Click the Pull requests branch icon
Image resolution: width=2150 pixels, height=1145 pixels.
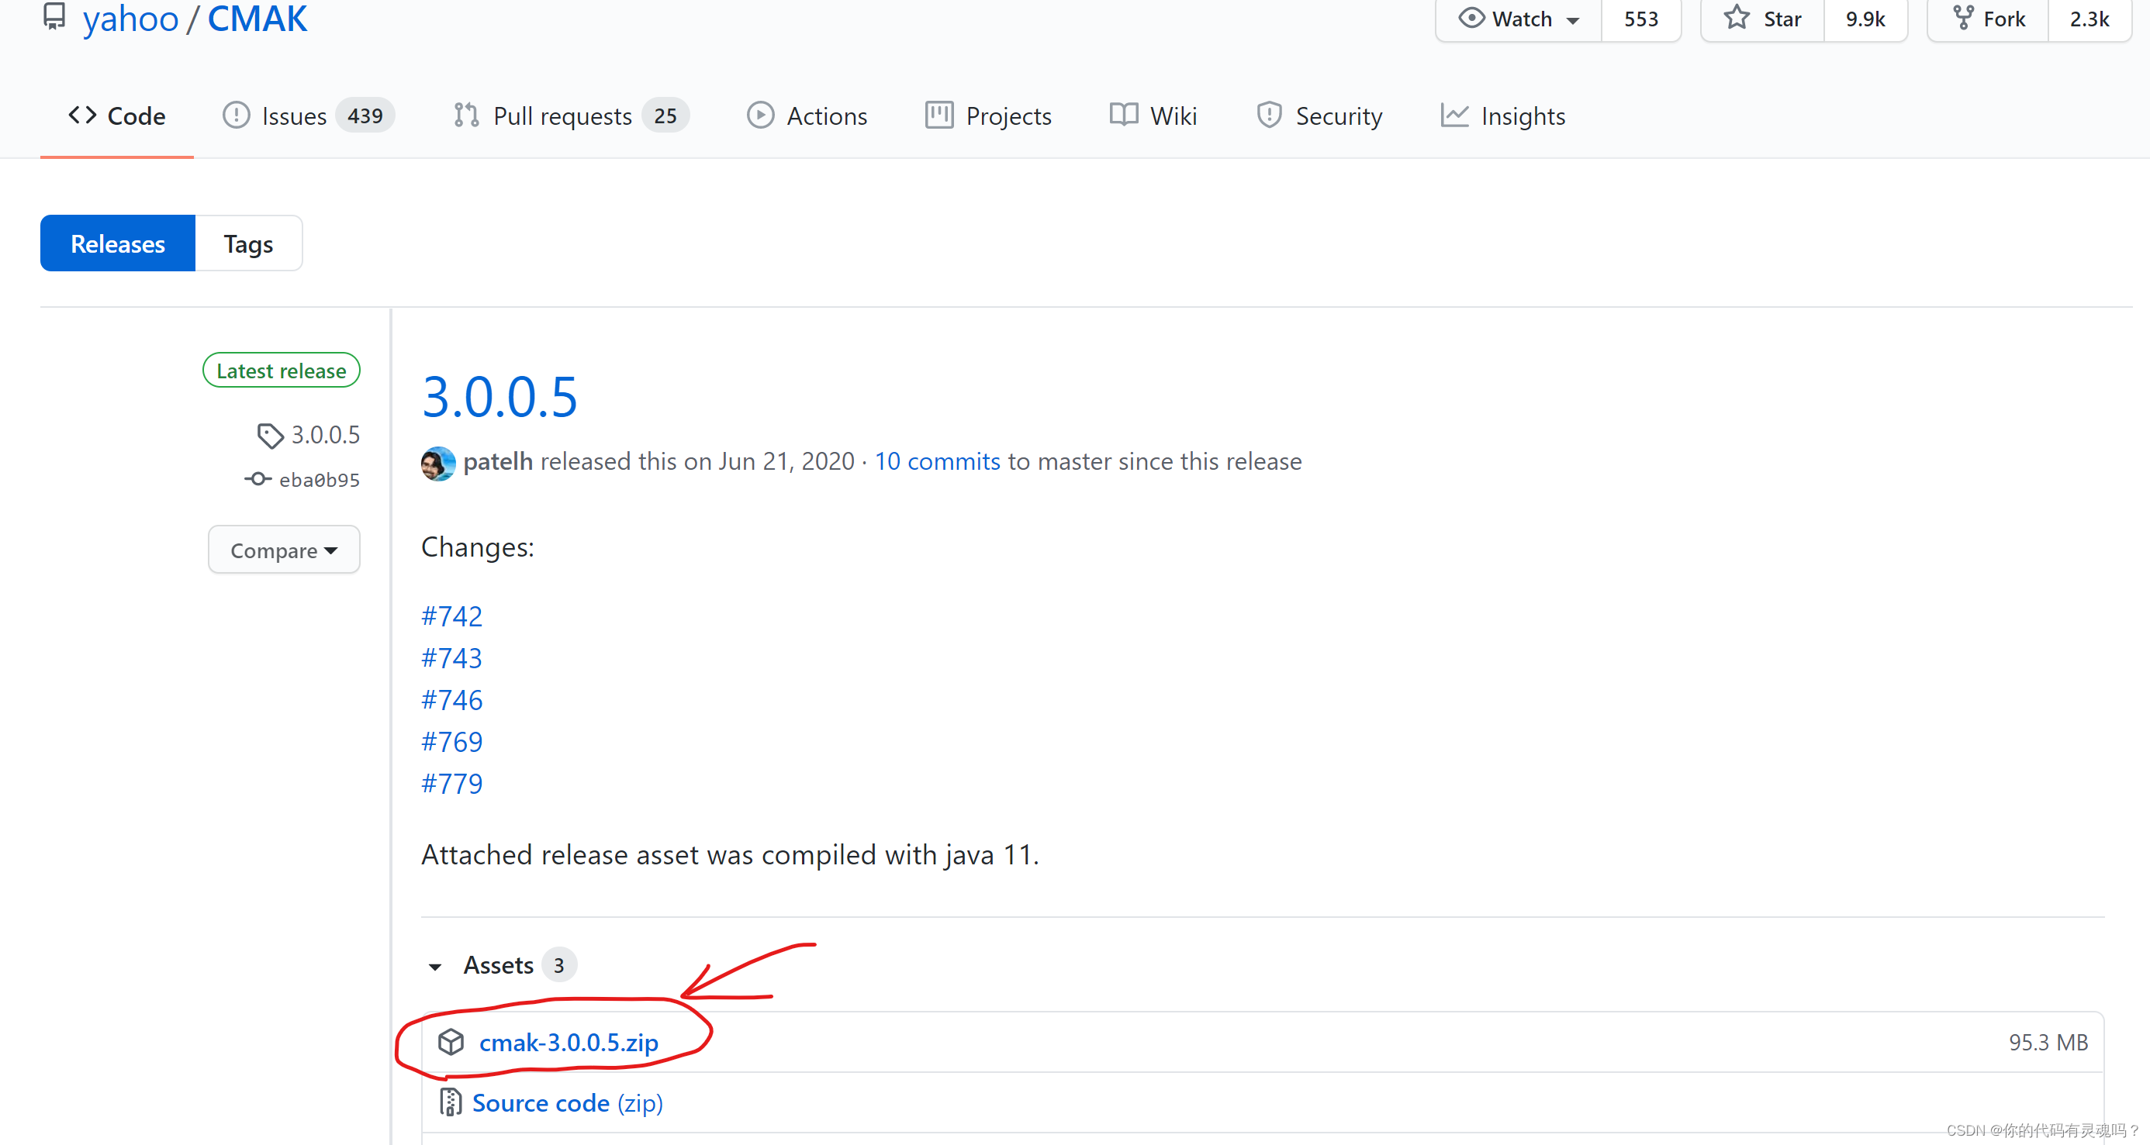coord(465,115)
